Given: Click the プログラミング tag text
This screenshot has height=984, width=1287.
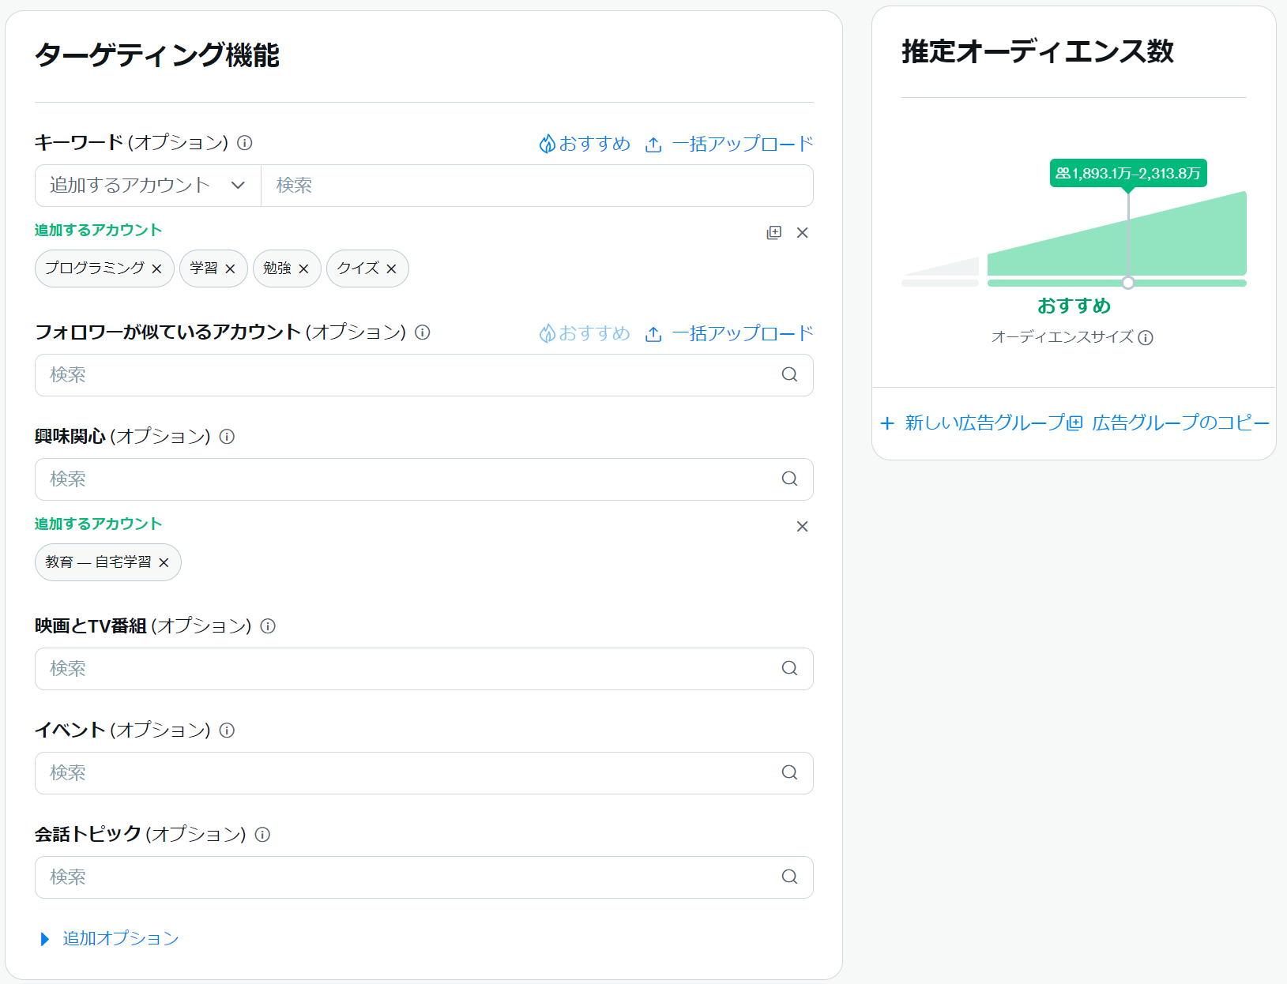Looking at the screenshot, I should (x=95, y=269).
